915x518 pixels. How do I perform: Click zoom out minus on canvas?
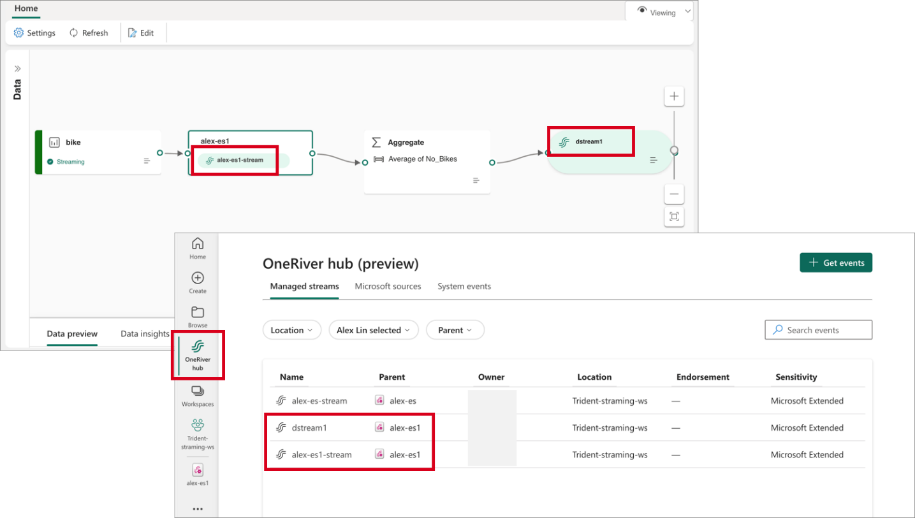tap(674, 194)
